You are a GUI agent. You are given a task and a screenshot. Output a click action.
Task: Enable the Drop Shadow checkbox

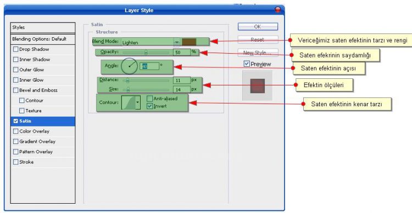point(16,49)
